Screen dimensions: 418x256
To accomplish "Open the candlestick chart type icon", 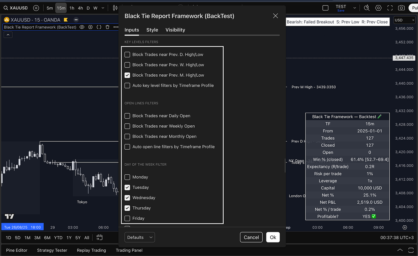I will click(x=115, y=8).
